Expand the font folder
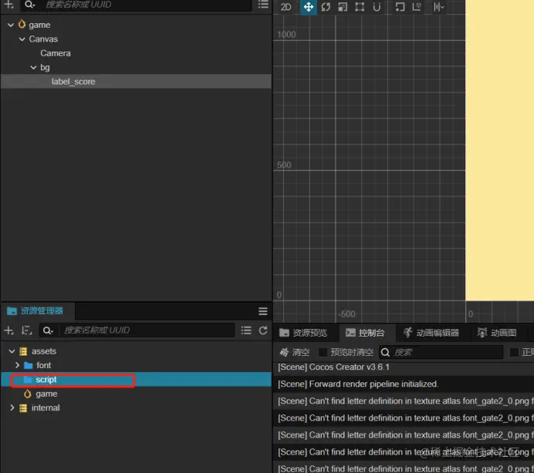This screenshot has height=473, width=534. (17, 366)
